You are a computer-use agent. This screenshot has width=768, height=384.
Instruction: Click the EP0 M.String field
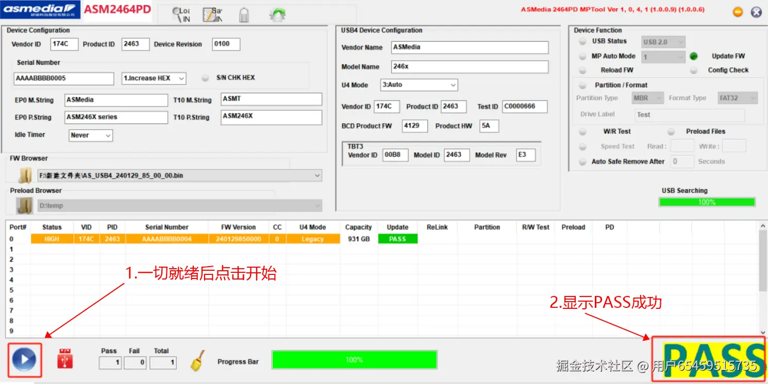[116, 100]
